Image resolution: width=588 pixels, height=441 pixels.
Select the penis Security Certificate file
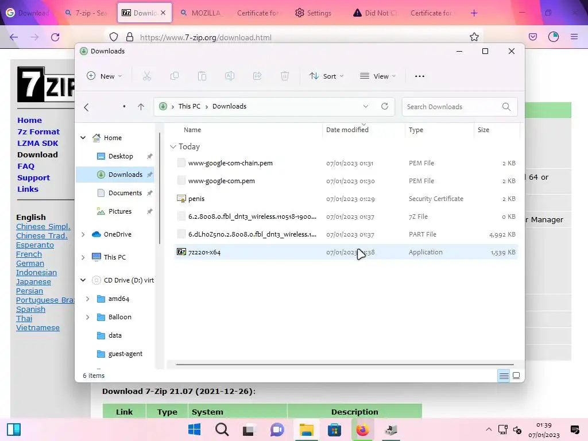click(x=346, y=198)
